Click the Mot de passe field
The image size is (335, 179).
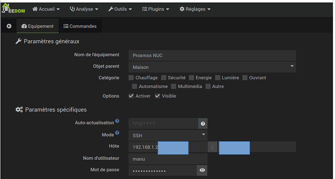[x=163, y=170]
